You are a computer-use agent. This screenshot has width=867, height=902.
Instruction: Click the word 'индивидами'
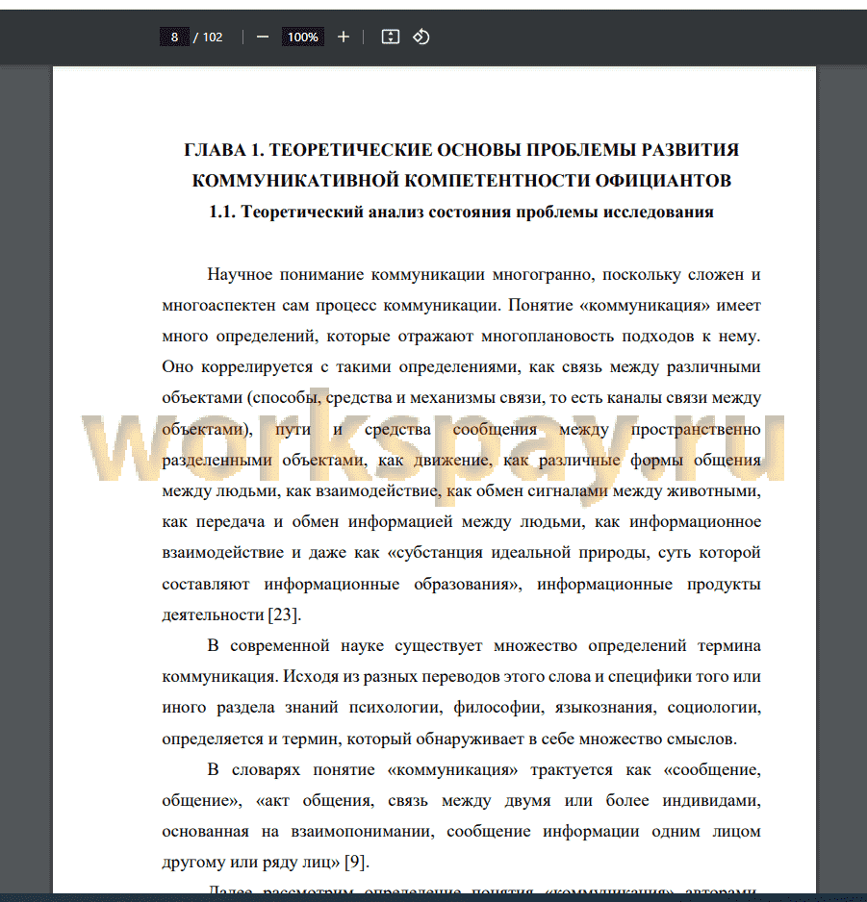(x=711, y=801)
